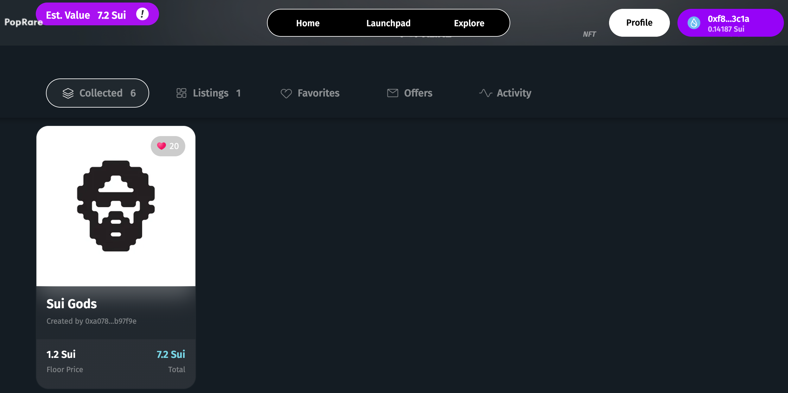Click the grid icon next to Listings

(181, 93)
